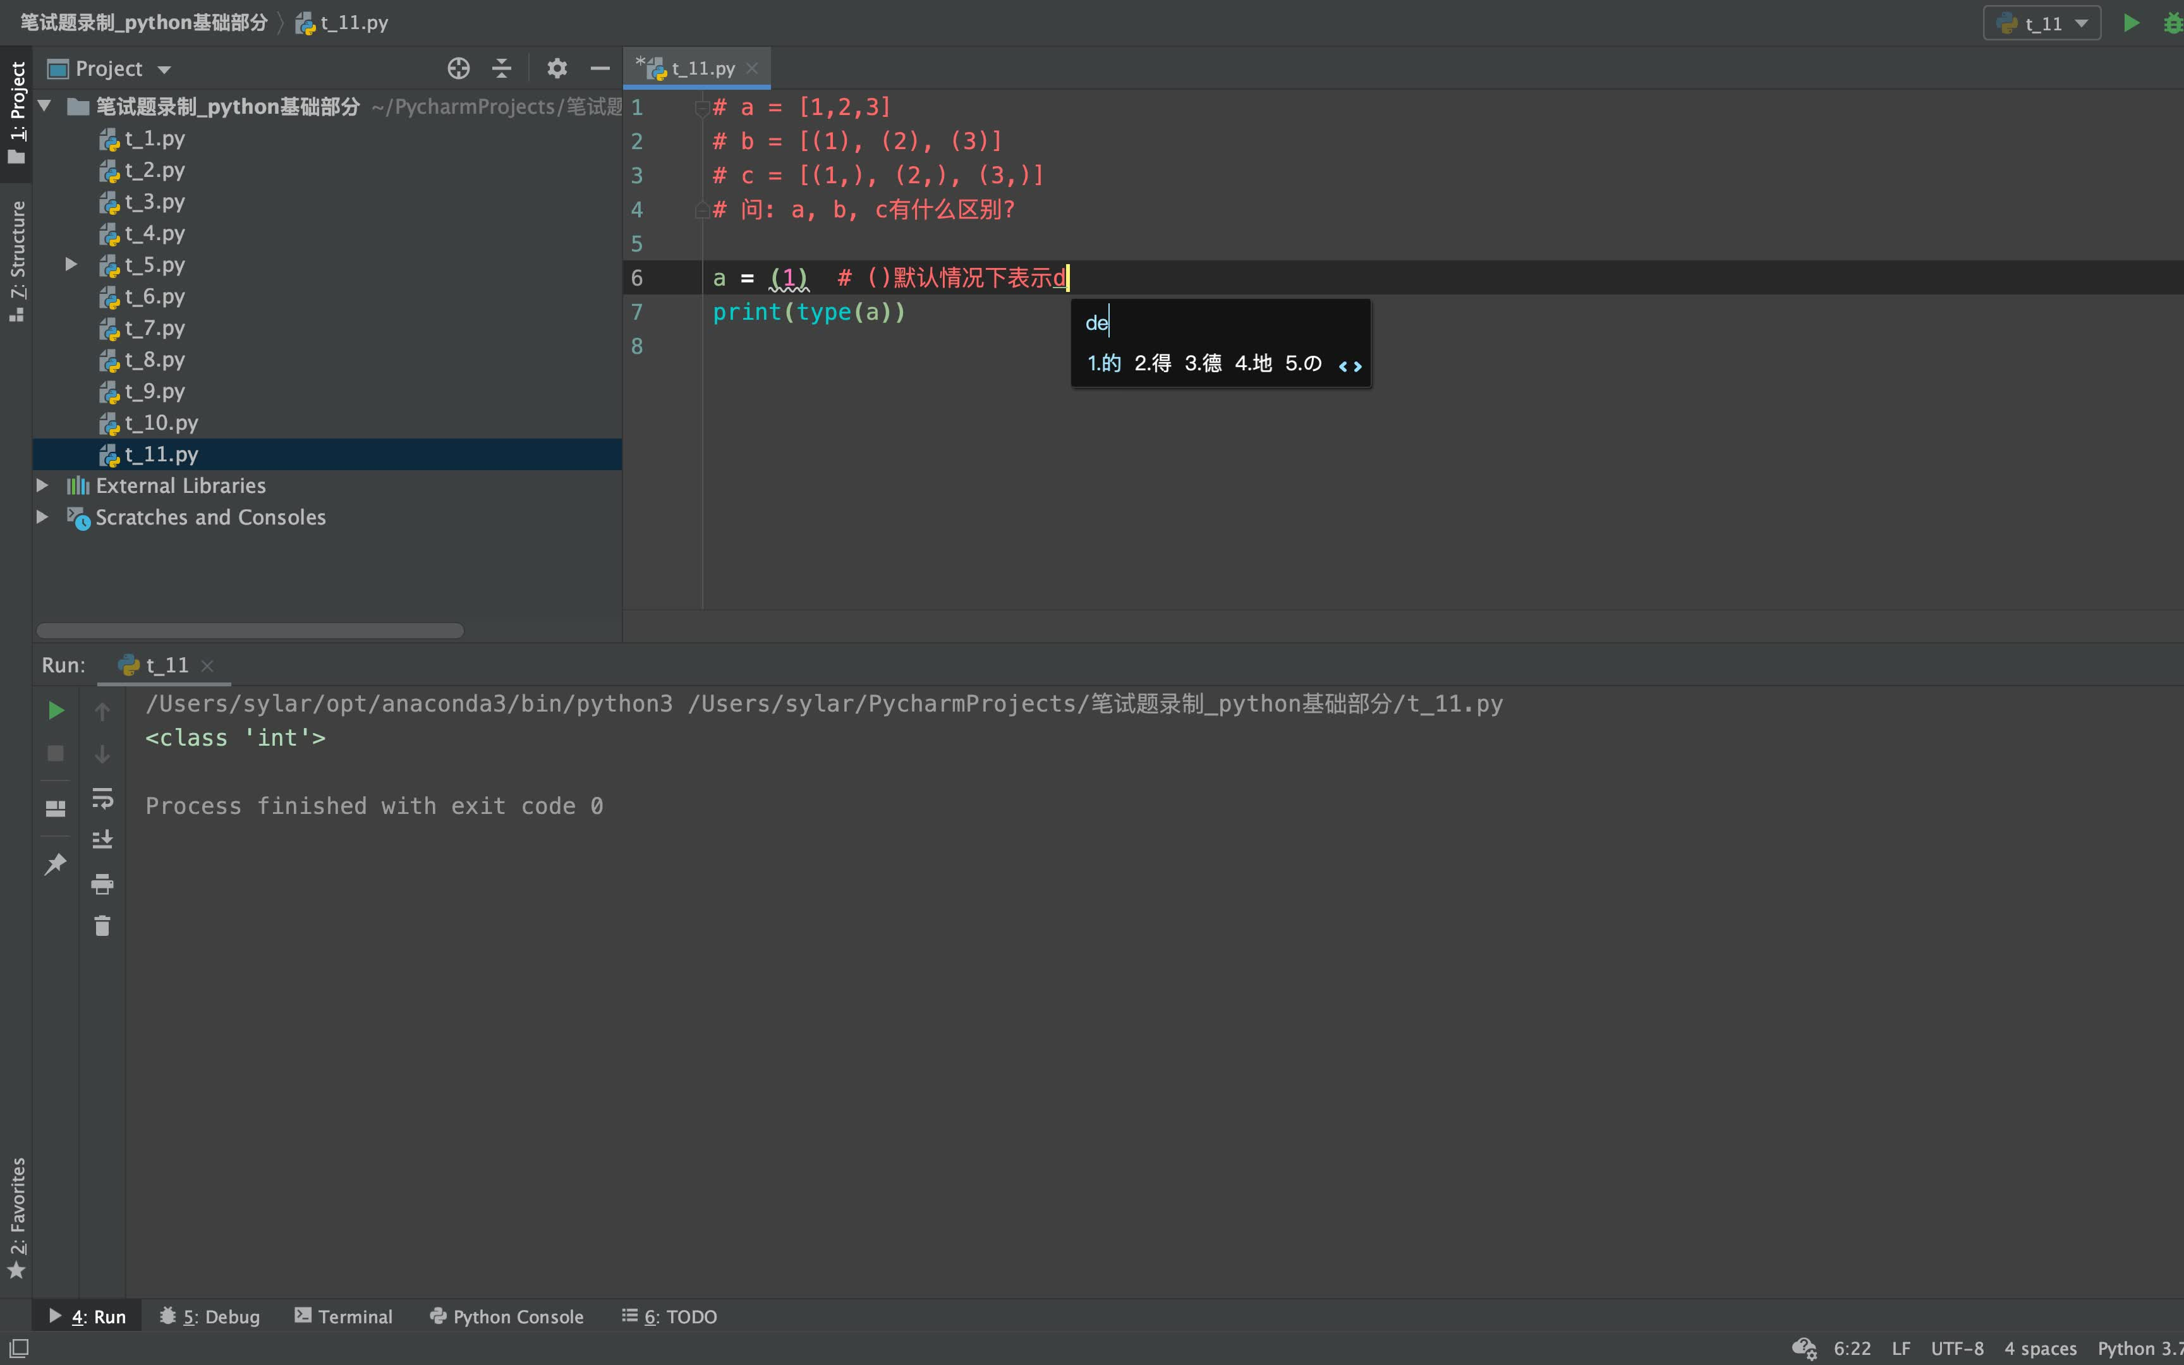
Task: Open the 6: TODO tool window
Action: [x=670, y=1316]
